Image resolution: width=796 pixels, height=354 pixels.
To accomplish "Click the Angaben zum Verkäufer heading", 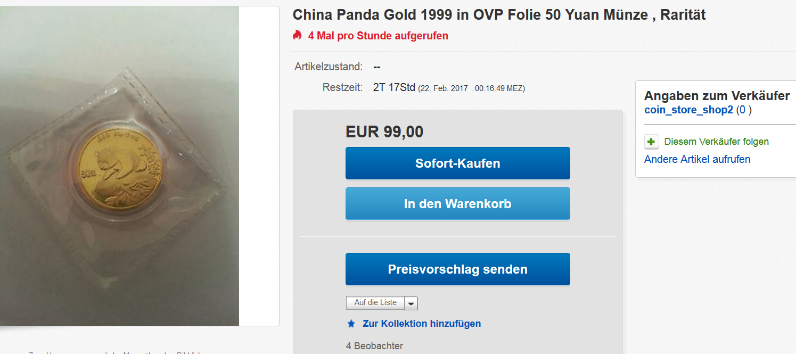I will tap(717, 96).
